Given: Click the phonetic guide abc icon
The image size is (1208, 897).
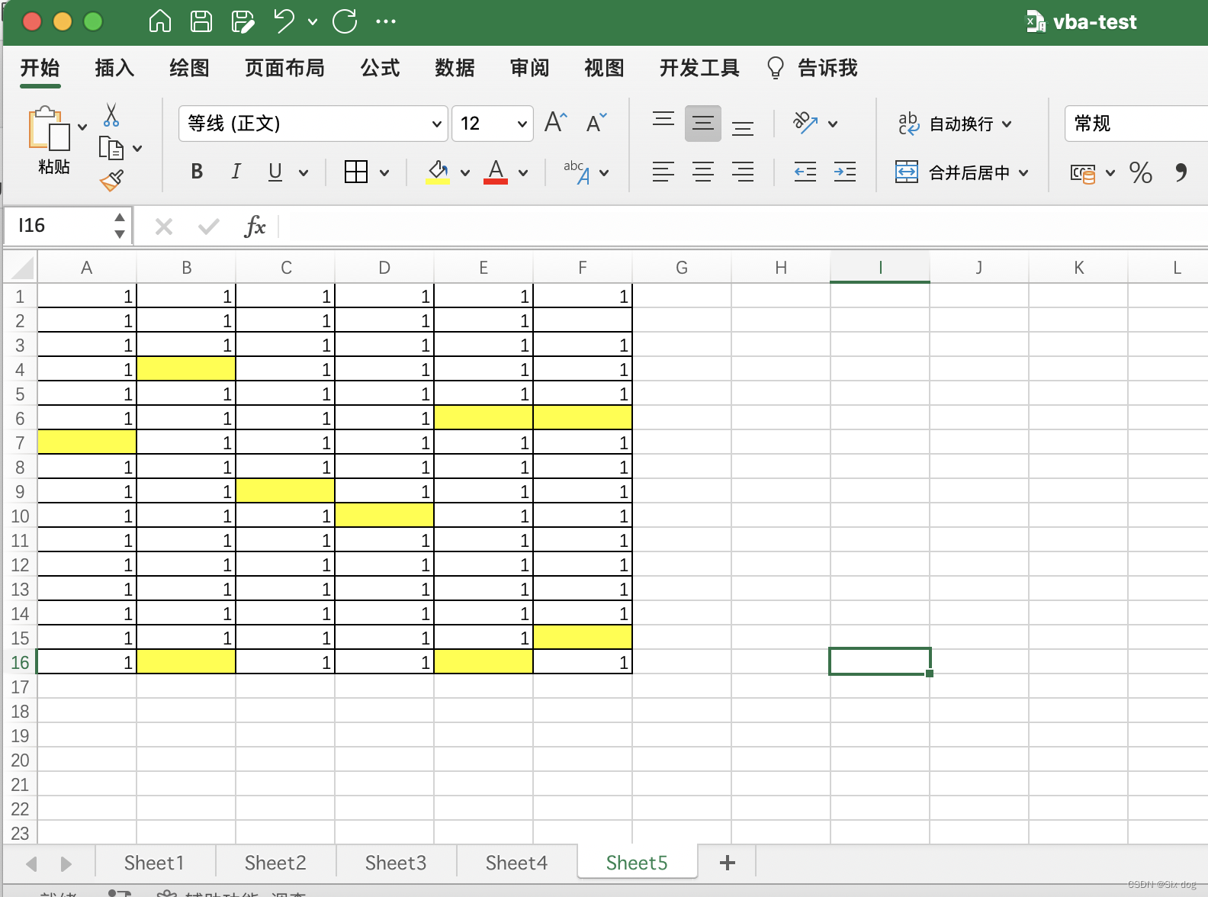Looking at the screenshot, I should point(577,172).
